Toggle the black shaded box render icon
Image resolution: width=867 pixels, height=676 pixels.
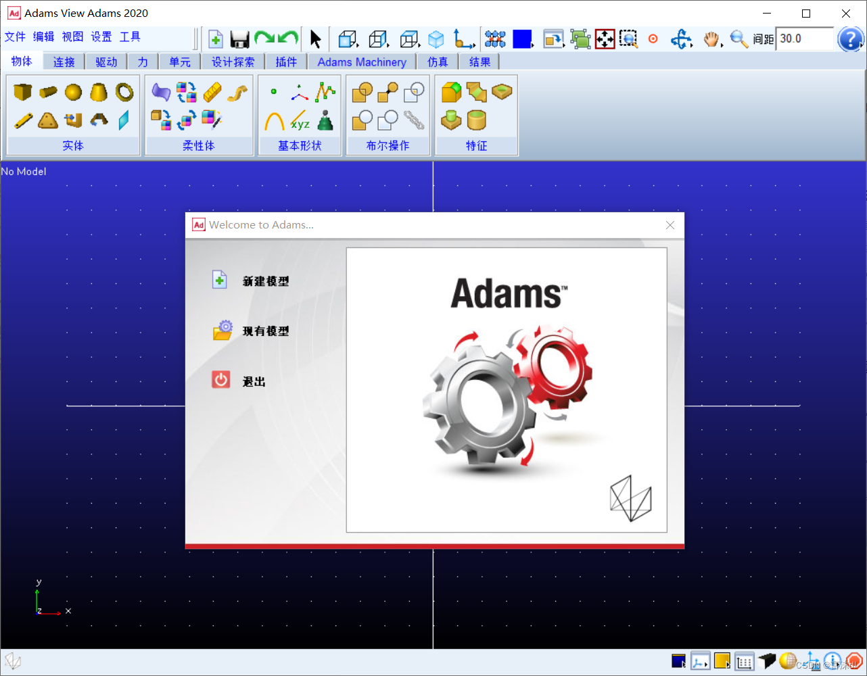coord(766,661)
